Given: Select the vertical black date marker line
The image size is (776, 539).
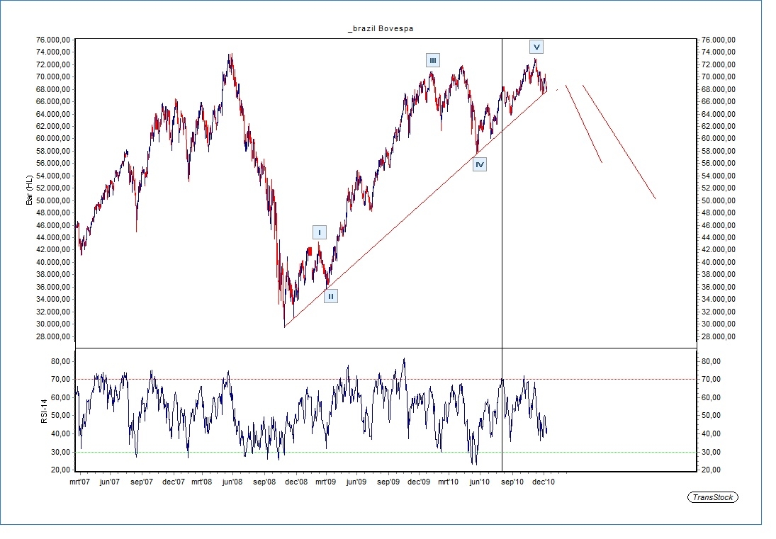Looking at the screenshot, I should (502, 212).
